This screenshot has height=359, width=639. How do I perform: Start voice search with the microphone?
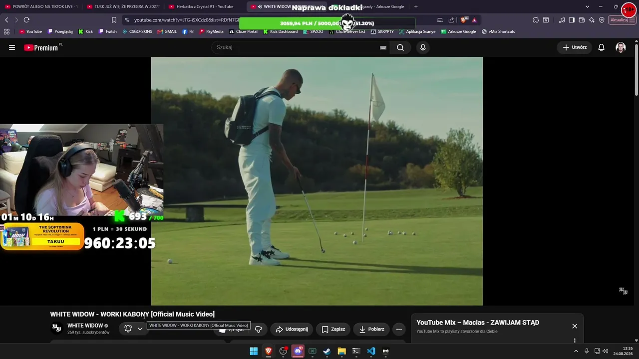click(x=423, y=47)
